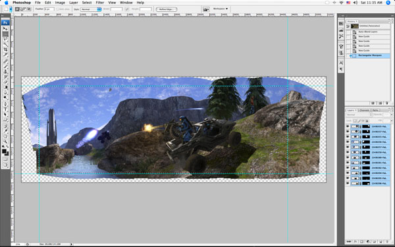Choose Intersect with selection mode button

tap(29, 9)
